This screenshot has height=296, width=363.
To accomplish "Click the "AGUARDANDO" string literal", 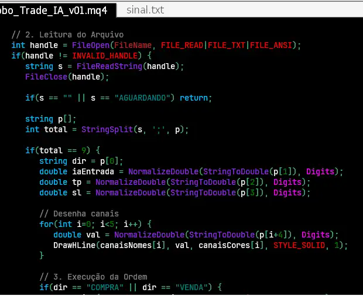I will pos(142,98).
